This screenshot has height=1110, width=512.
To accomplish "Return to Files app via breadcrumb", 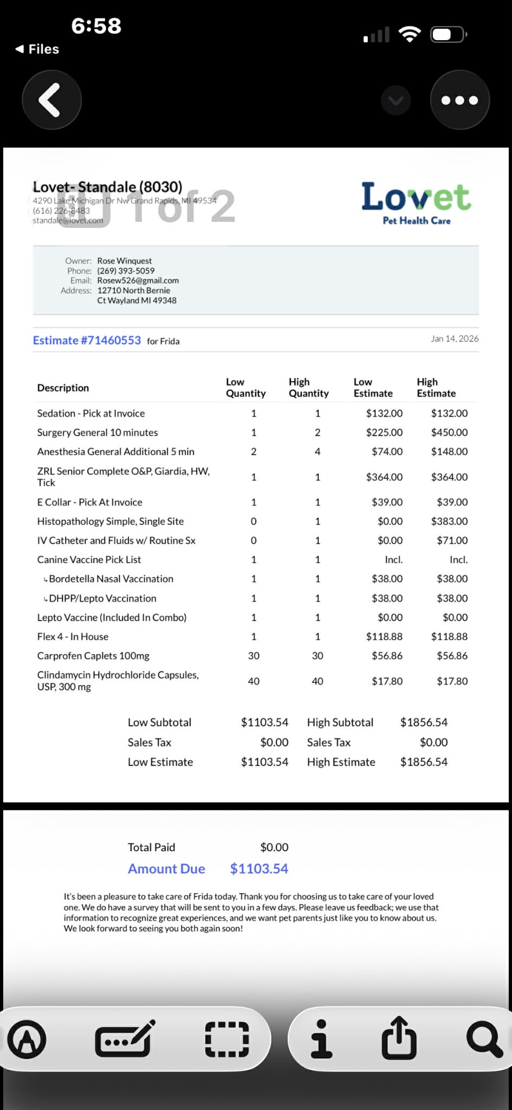I will tap(37, 49).
